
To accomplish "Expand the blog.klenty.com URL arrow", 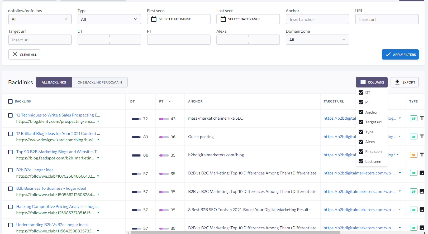I will pos(98,121).
